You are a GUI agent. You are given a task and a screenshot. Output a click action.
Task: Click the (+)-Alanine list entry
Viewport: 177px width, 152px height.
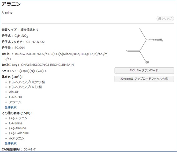tap(17, 128)
